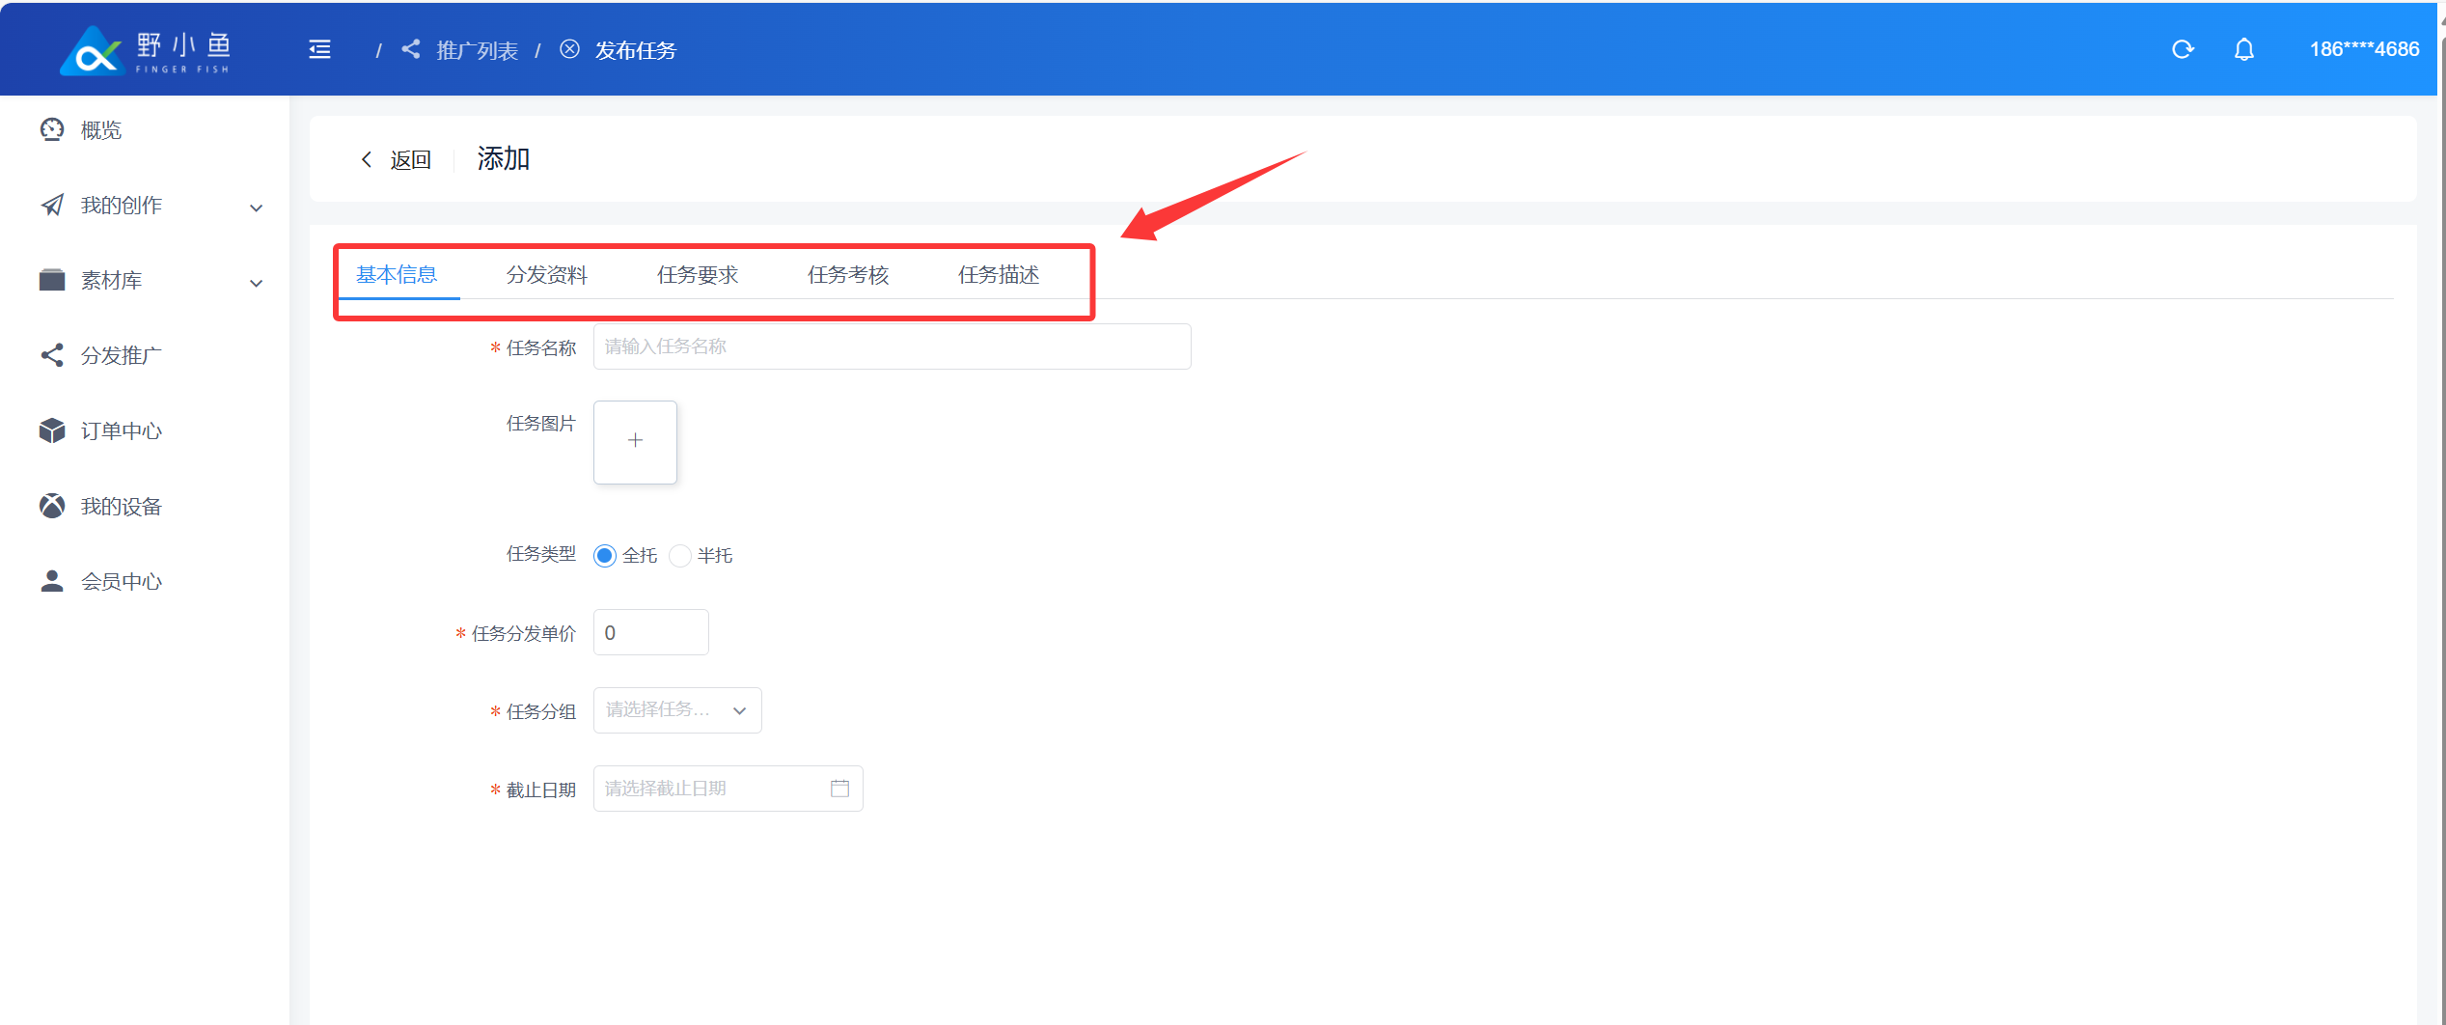The image size is (2446, 1025).
Task: Click the refresh icon in header
Action: coord(2183,49)
